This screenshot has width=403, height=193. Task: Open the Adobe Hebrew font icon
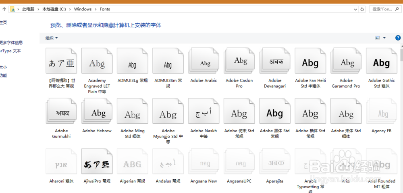tap(97, 111)
